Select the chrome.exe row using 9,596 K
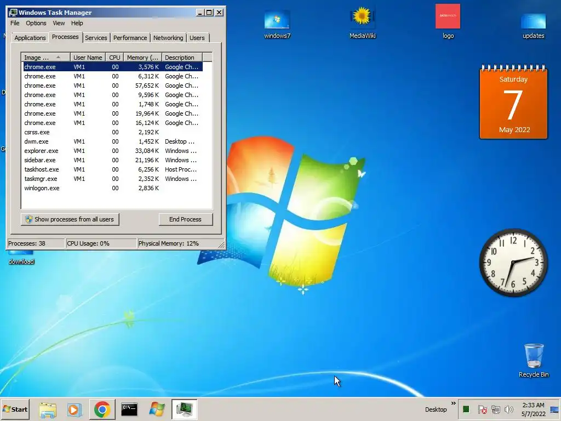 point(113,95)
